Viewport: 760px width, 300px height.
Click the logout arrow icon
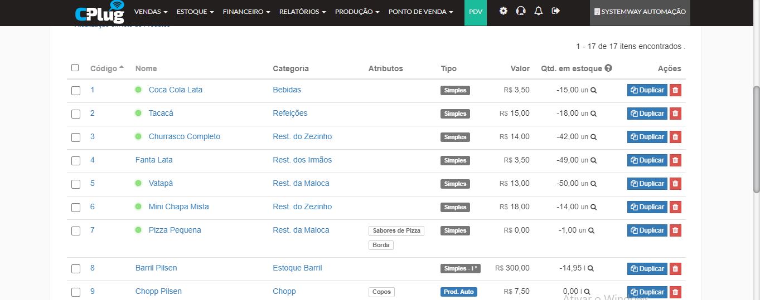(555, 11)
